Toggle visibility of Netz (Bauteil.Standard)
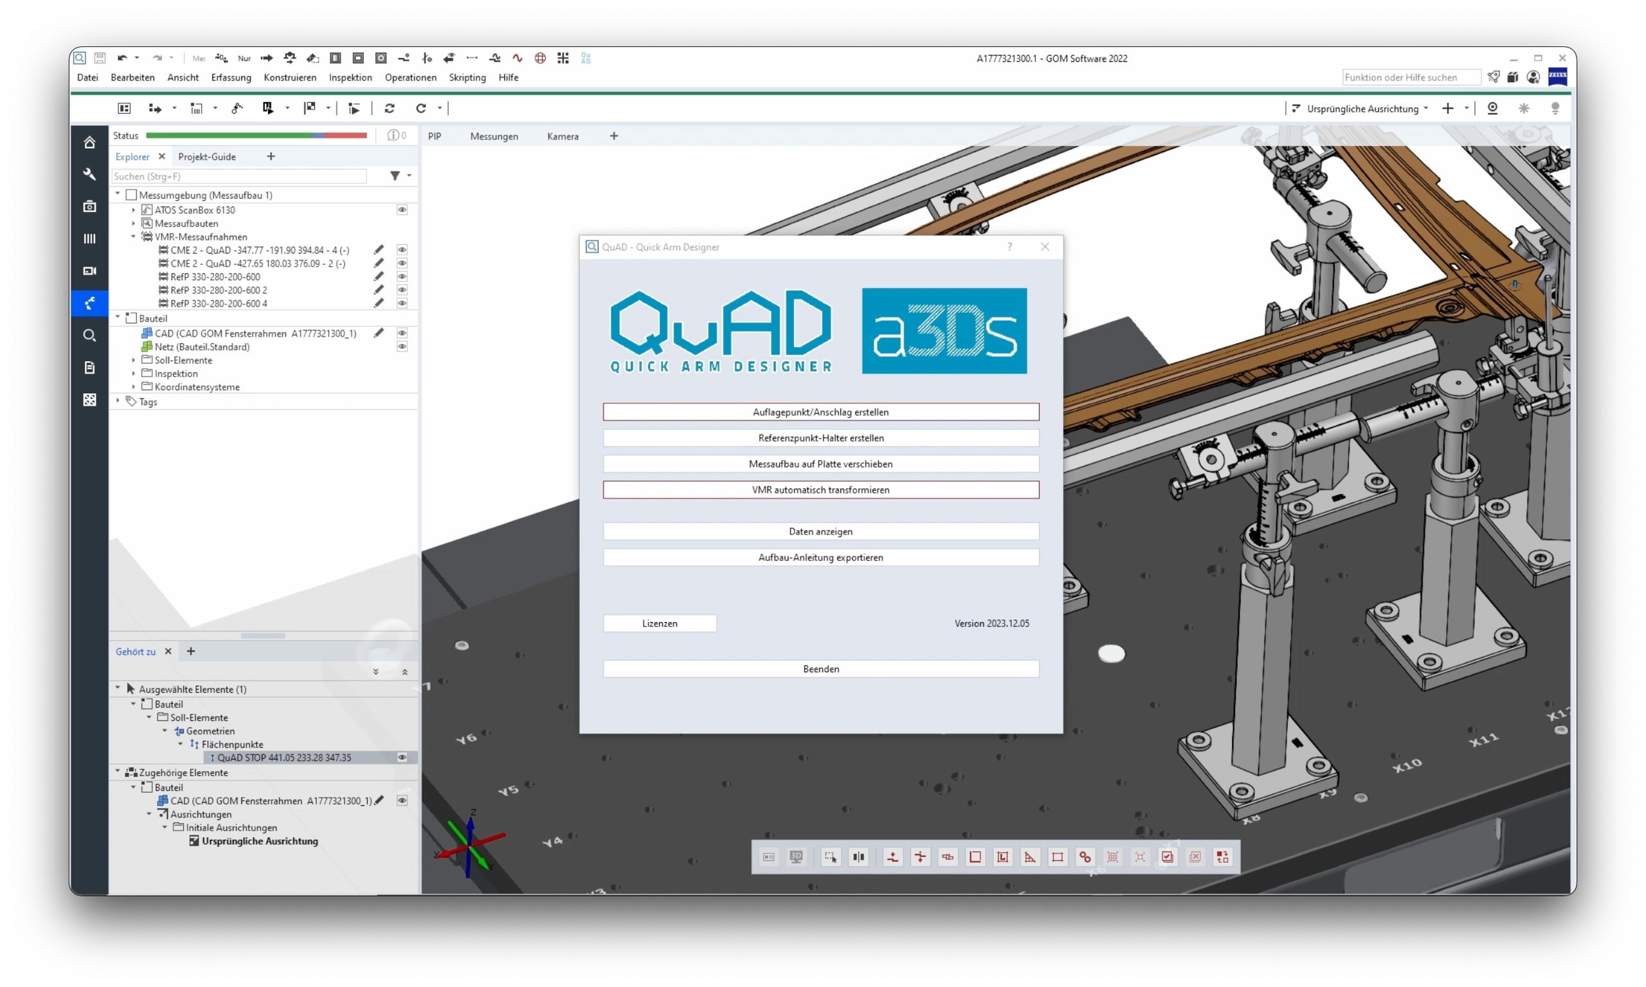Viewport: 1646px width, 987px height. pos(402,346)
